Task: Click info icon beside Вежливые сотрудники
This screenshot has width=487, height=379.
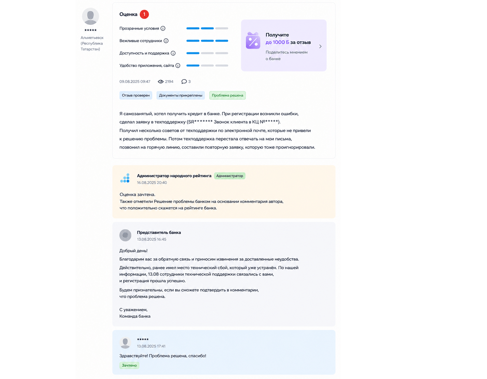Action: point(166,41)
